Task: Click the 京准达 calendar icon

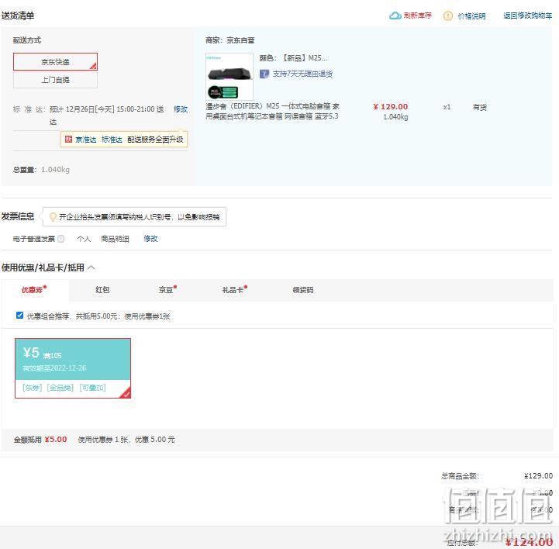Action: point(68,140)
